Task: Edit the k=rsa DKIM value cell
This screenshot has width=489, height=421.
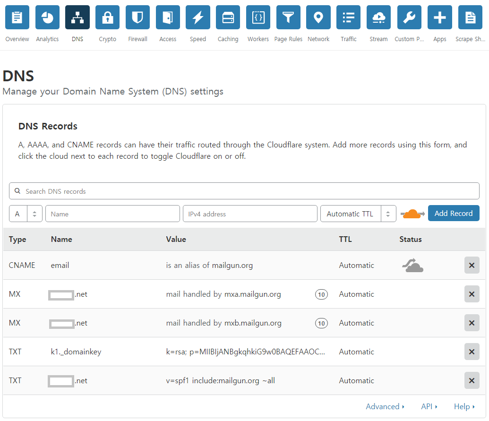Action: [x=245, y=352]
